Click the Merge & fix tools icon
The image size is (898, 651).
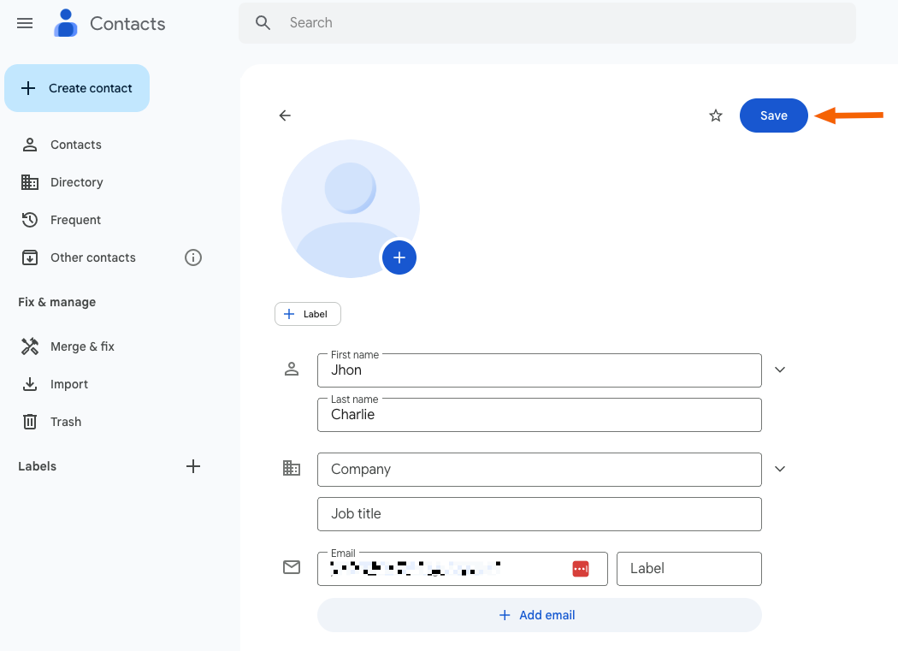tap(30, 346)
